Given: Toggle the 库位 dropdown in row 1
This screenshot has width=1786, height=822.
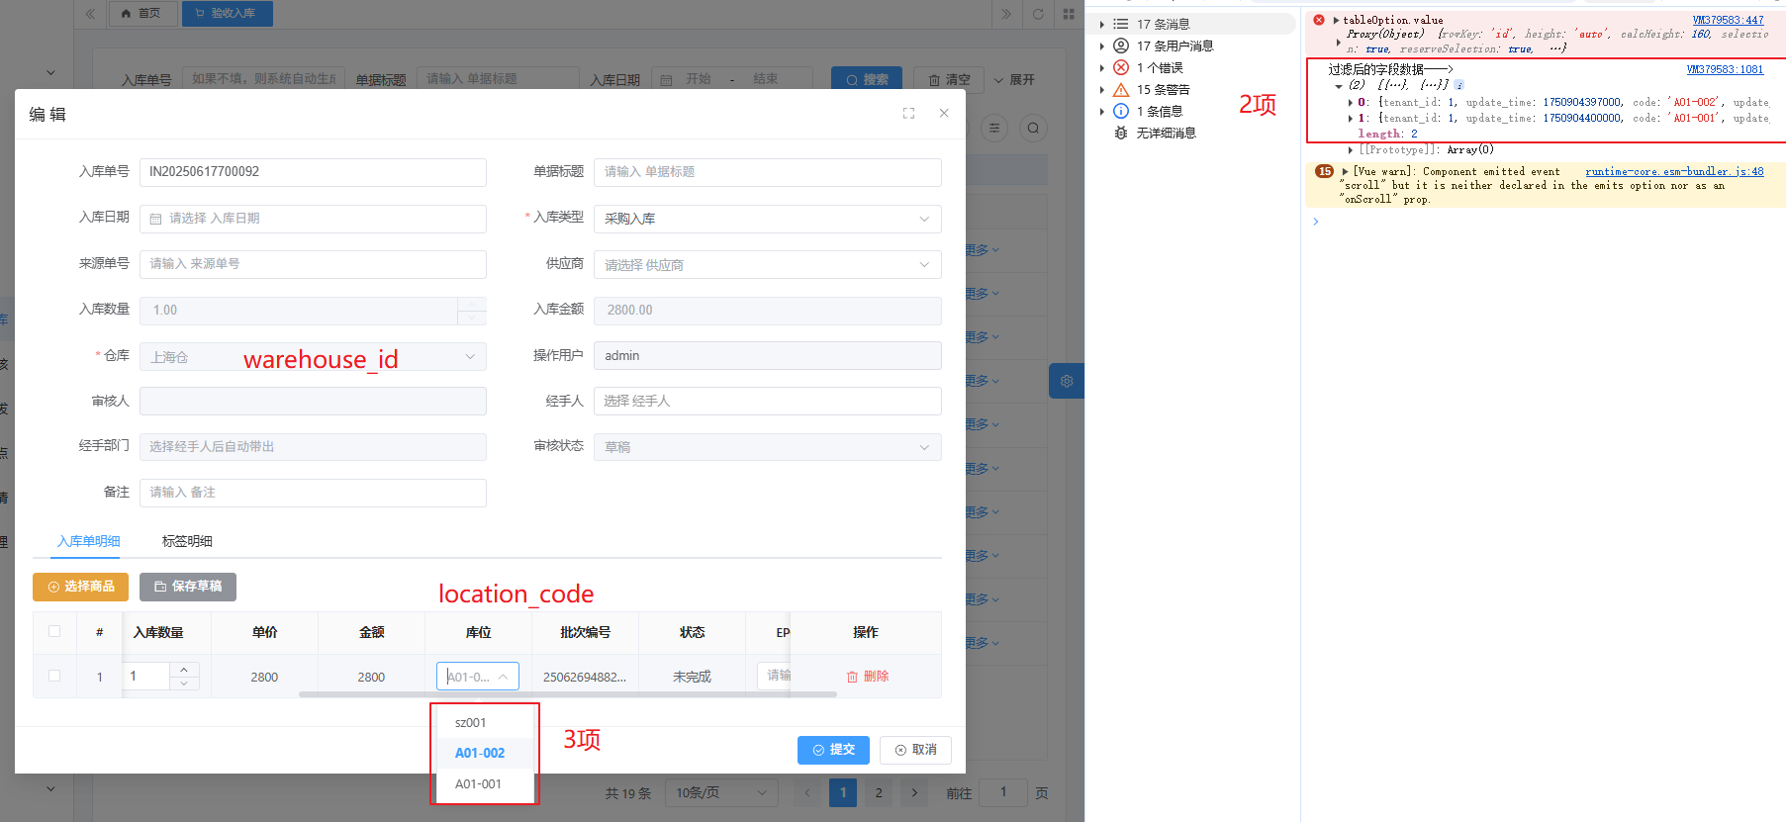Looking at the screenshot, I should point(478,677).
